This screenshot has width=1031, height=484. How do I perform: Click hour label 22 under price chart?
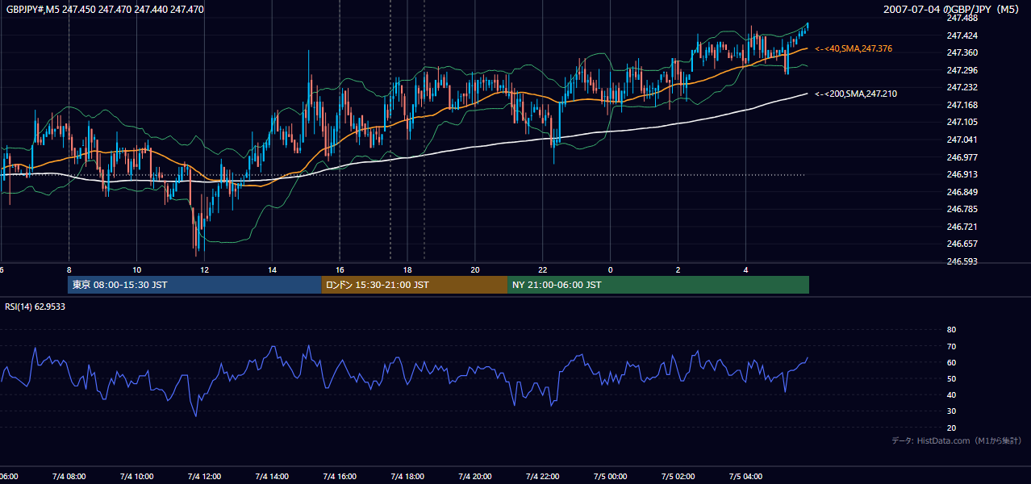pos(543,269)
